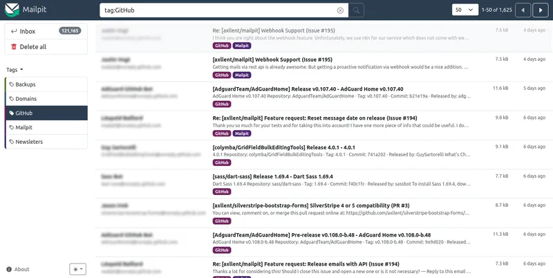Select the Mailpit tag in sidebar

click(x=46, y=127)
